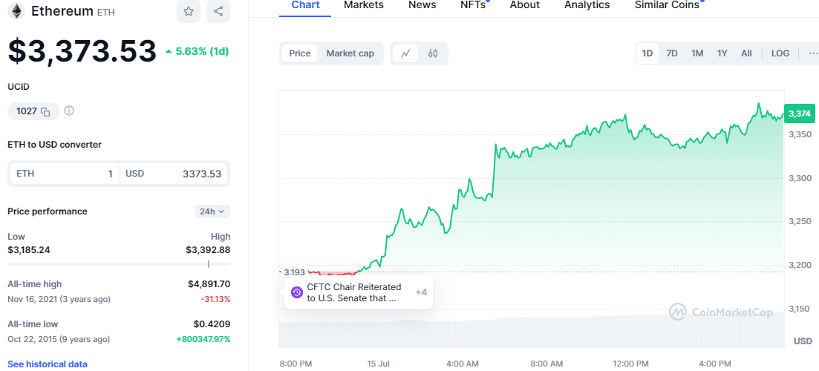Toggle chart to Market cap
819x371 pixels.
[x=350, y=53]
